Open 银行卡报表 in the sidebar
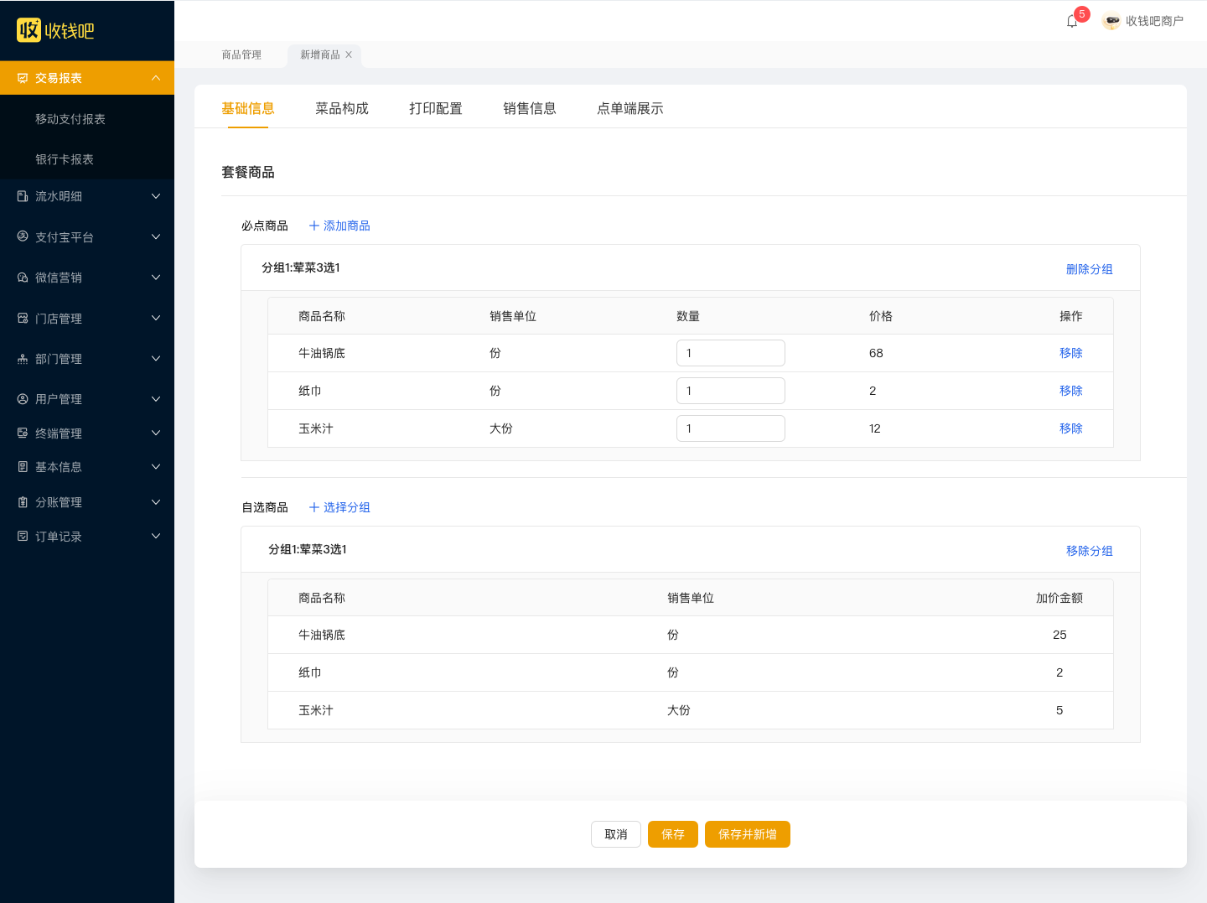This screenshot has width=1207, height=903. click(x=65, y=159)
